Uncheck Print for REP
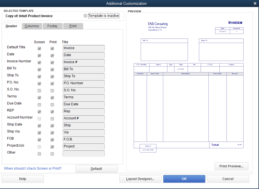 pyautogui.click(x=52, y=112)
